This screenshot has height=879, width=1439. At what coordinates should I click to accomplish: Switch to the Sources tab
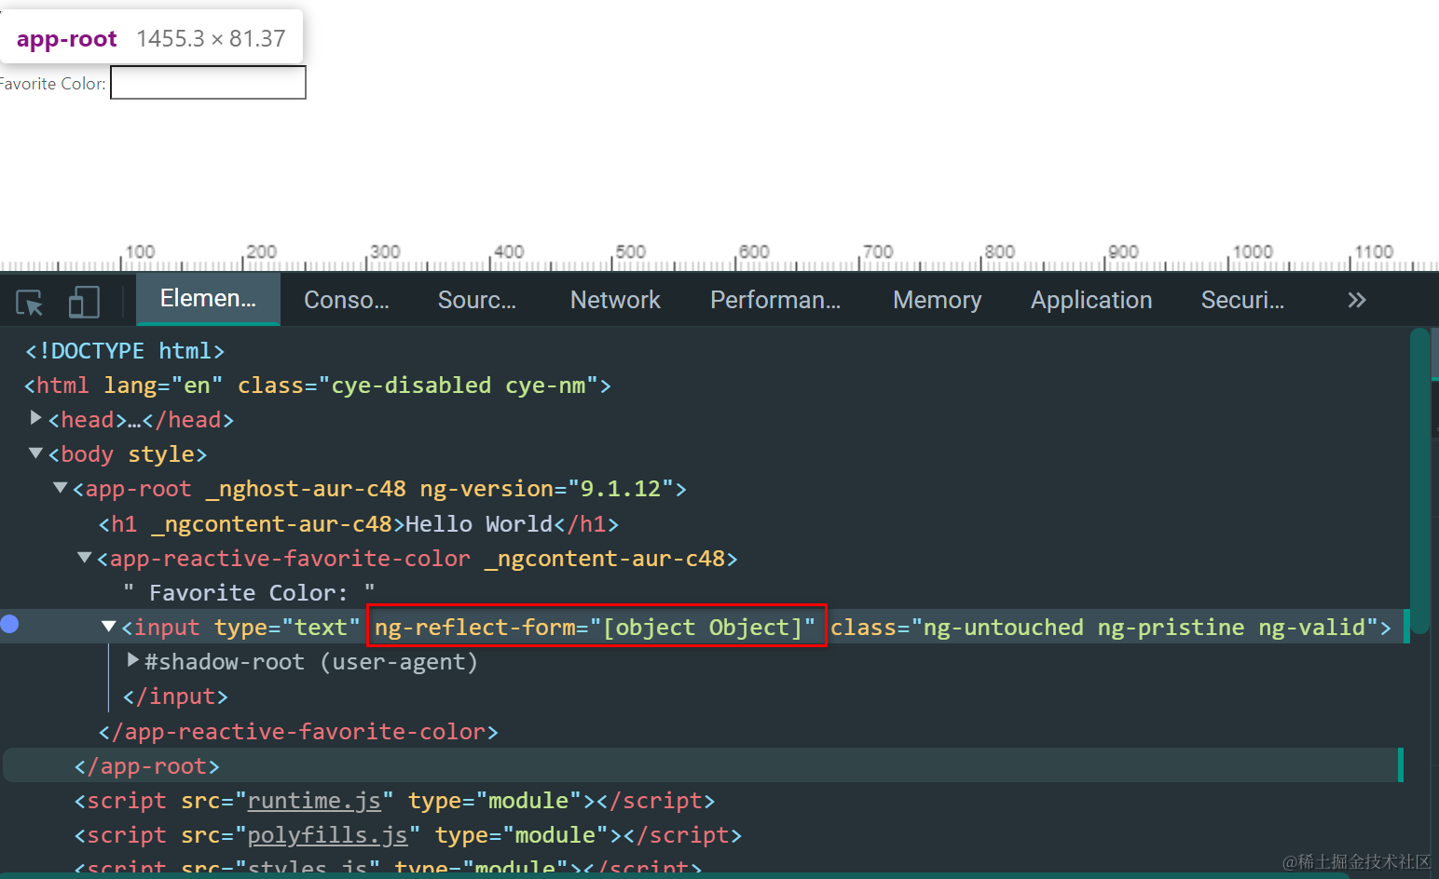(x=477, y=300)
